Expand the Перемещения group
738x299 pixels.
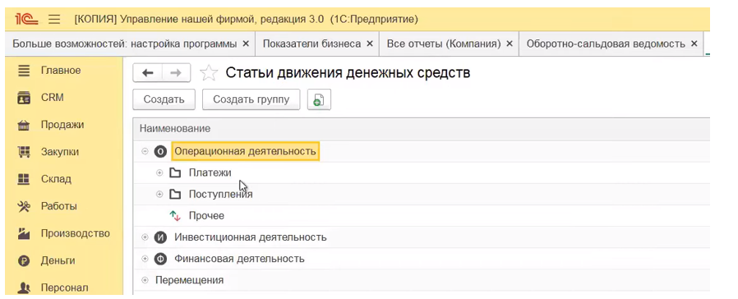145,280
